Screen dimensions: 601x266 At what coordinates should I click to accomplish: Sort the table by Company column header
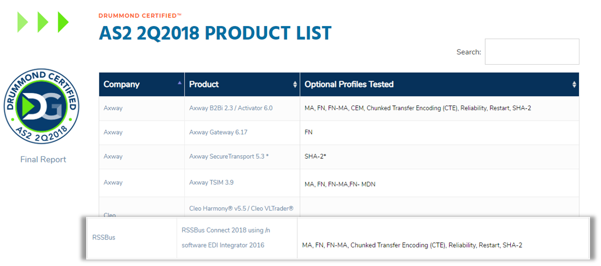141,84
